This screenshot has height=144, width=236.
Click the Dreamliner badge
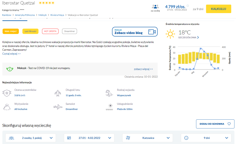70,31
